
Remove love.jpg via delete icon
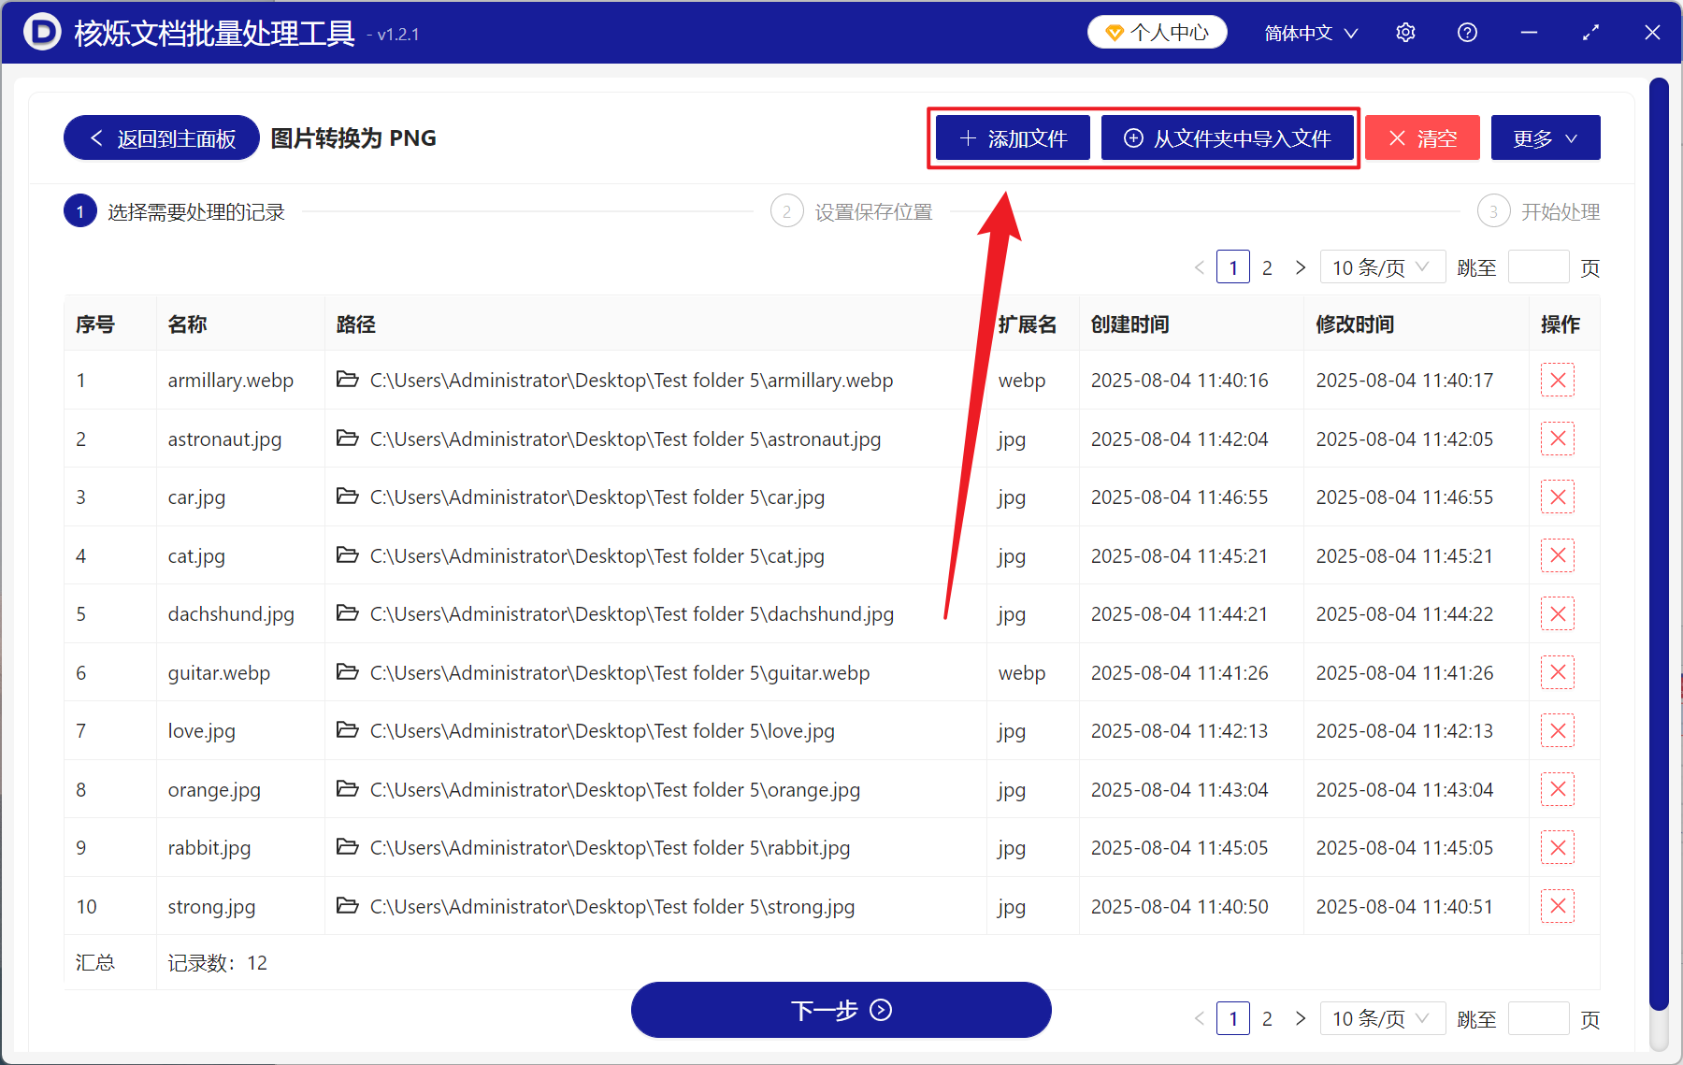point(1557,730)
